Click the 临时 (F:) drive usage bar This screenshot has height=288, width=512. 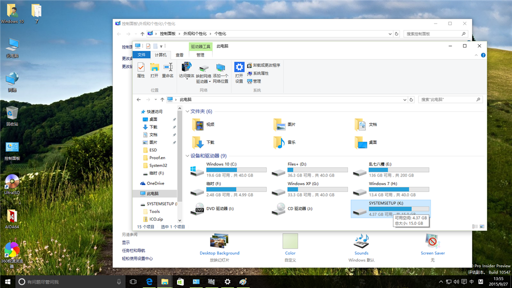tap(236, 189)
